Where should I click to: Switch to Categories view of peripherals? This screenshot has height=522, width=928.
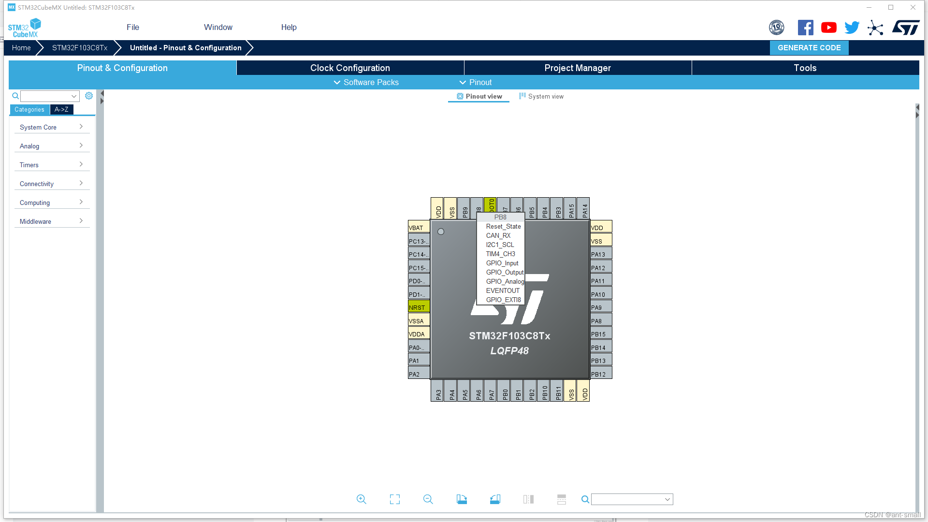[29, 110]
